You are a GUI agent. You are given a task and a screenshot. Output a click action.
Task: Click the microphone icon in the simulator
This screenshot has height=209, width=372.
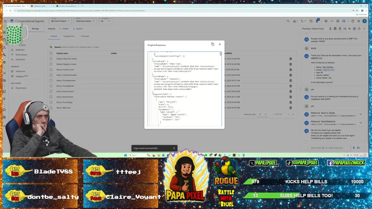354,148
